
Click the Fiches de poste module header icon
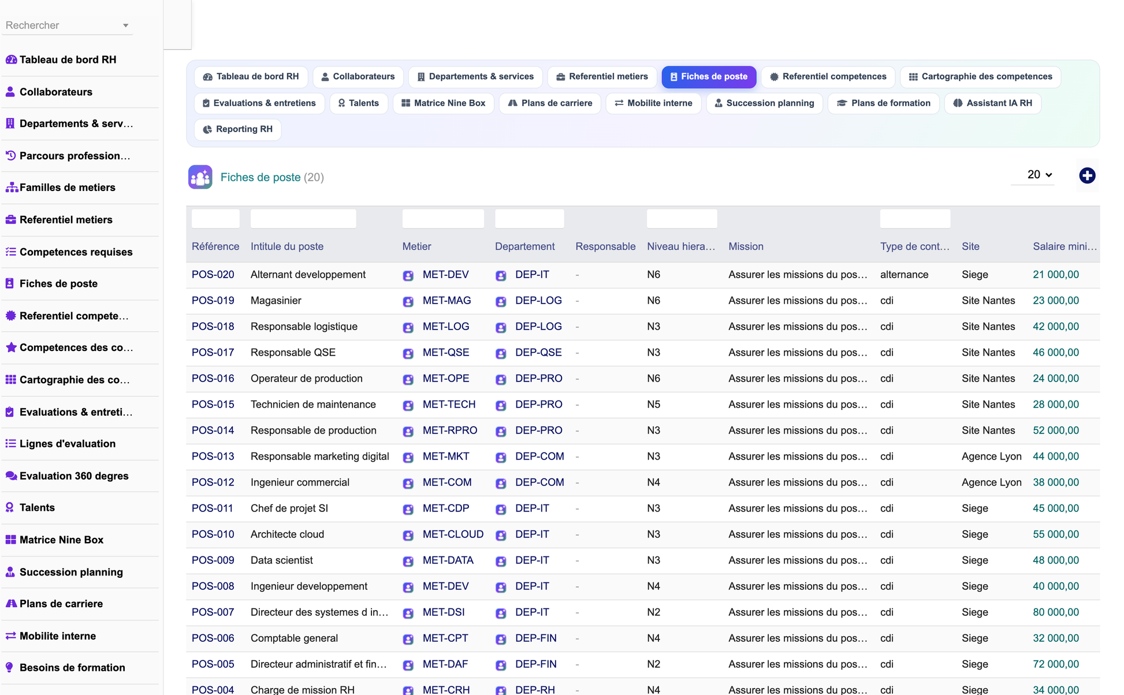click(x=200, y=177)
